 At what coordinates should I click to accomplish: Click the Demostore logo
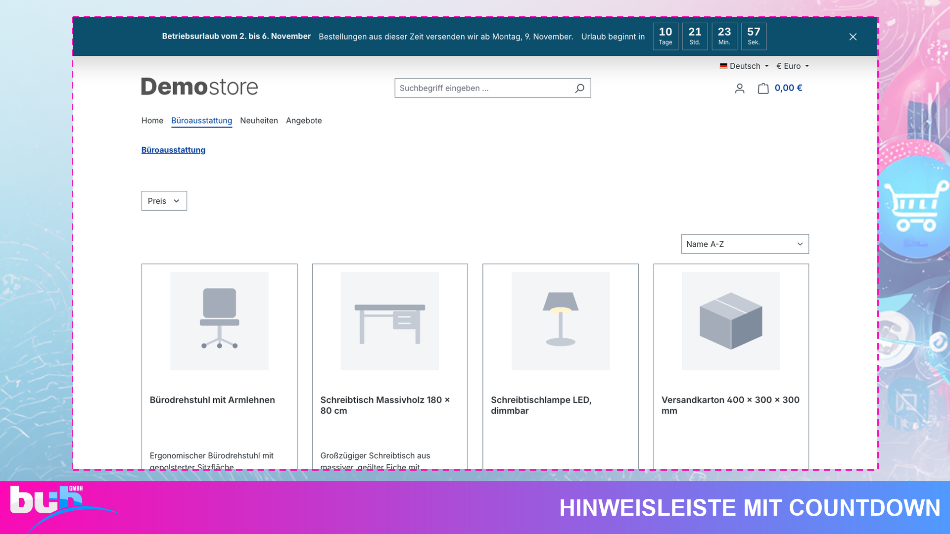click(x=199, y=87)
